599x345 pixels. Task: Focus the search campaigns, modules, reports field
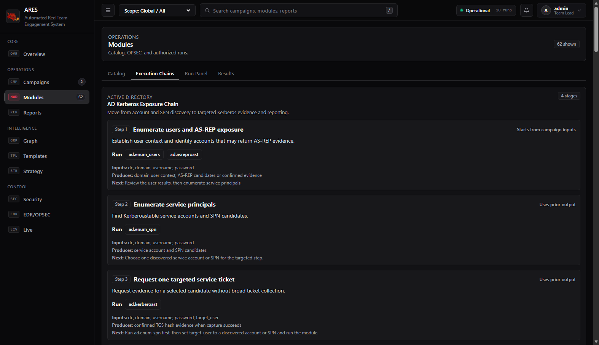[x=299, y=10]
